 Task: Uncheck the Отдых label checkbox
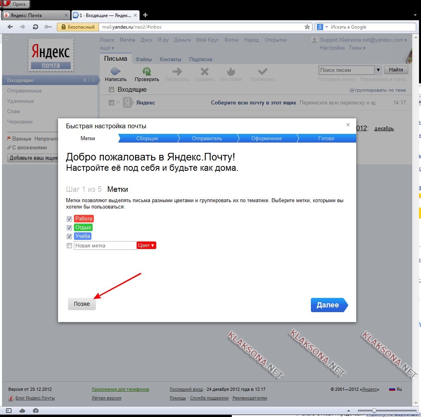click(69, 228)
